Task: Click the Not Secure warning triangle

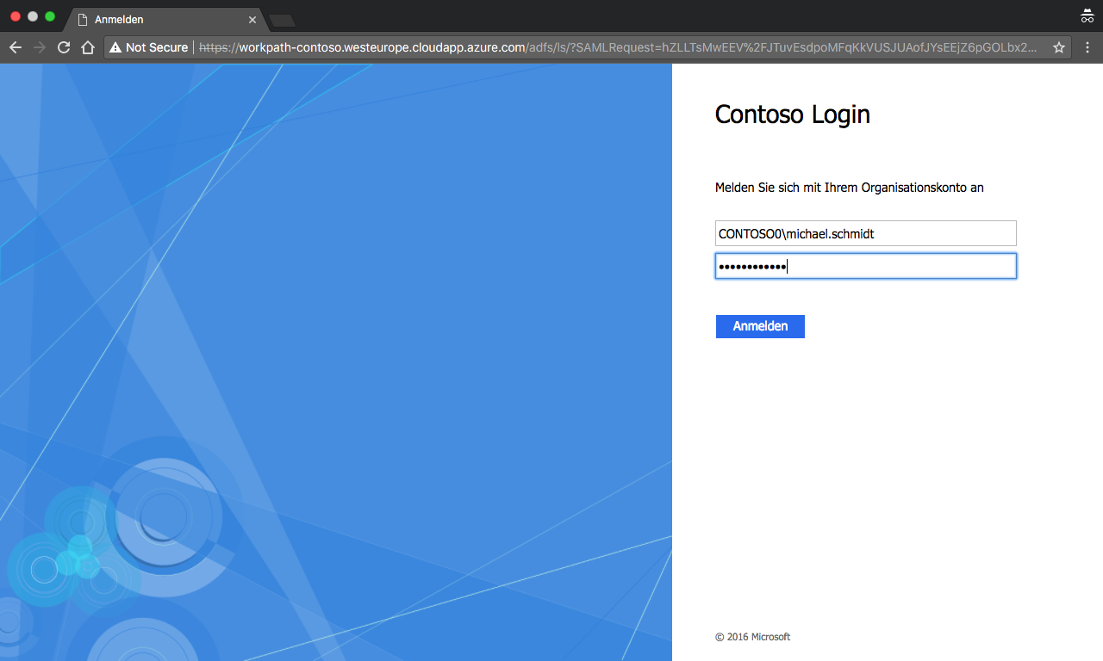Action: [x=115, y=47]
